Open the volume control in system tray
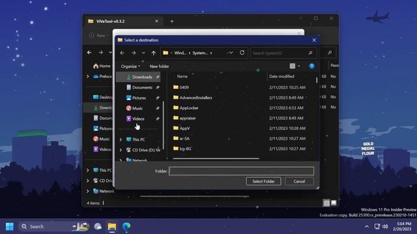Image resolution: width=417 pixels, height=234 pixels. click(x=385, y=226)
